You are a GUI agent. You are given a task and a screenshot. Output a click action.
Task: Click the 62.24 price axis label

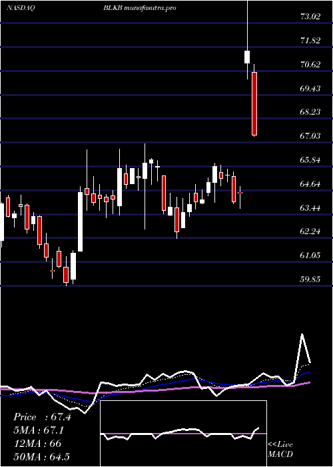(x=310, y=231)
